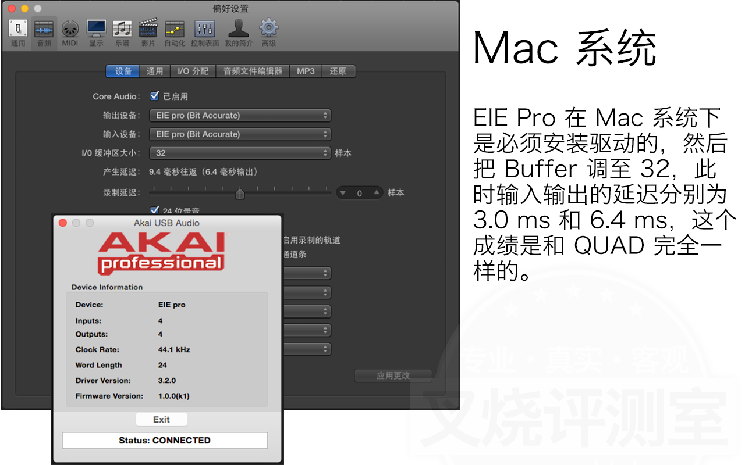Click the Mac 系统 heading
This screenshot has width=745, height=465.
coord(565,48)
